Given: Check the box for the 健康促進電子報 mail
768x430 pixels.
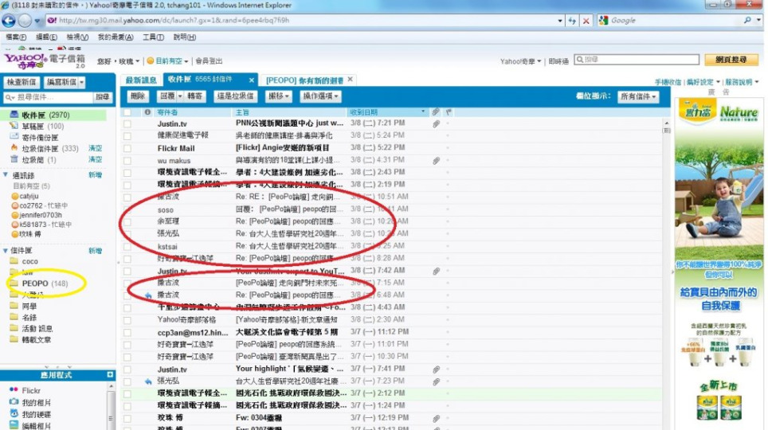Looking at the screenshot, I should tap(127, 135).
